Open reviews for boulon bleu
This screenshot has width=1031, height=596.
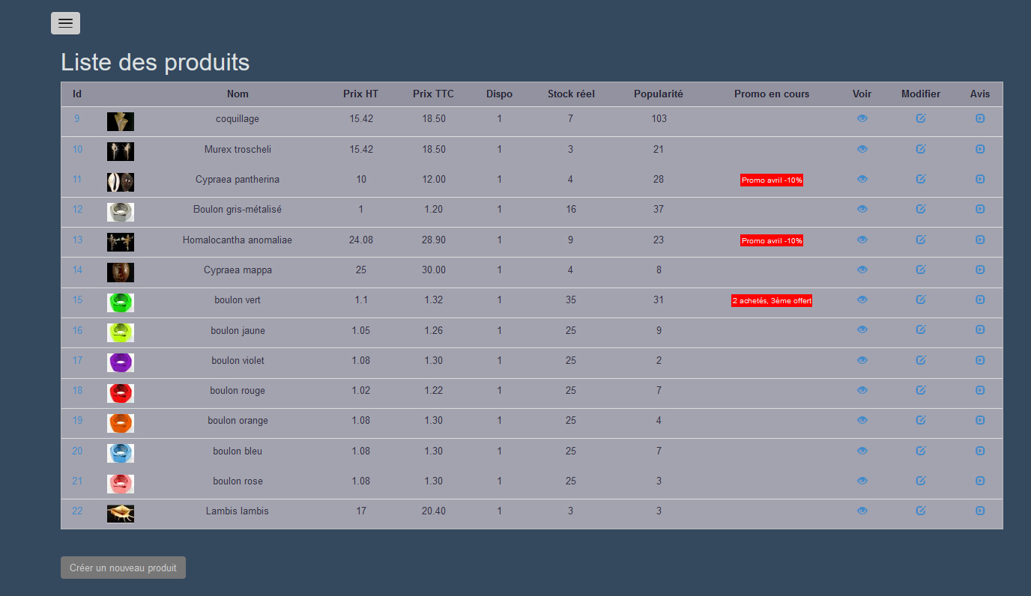980,451
